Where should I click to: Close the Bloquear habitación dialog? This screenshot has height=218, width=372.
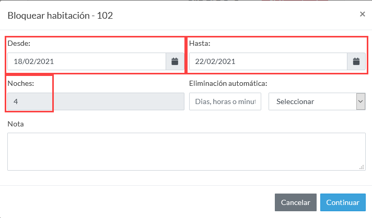click(362, 14)
